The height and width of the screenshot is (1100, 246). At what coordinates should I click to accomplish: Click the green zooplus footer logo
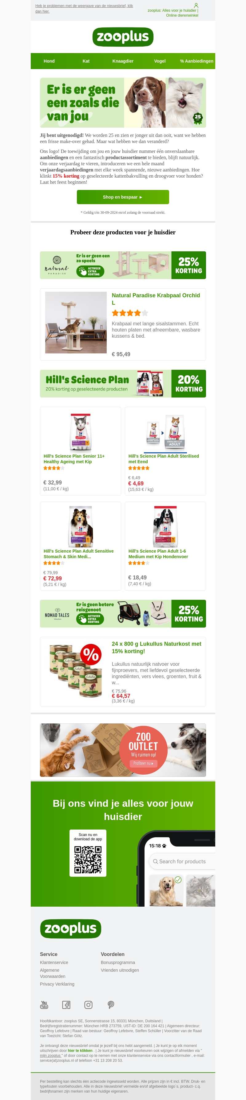point(71,929)
